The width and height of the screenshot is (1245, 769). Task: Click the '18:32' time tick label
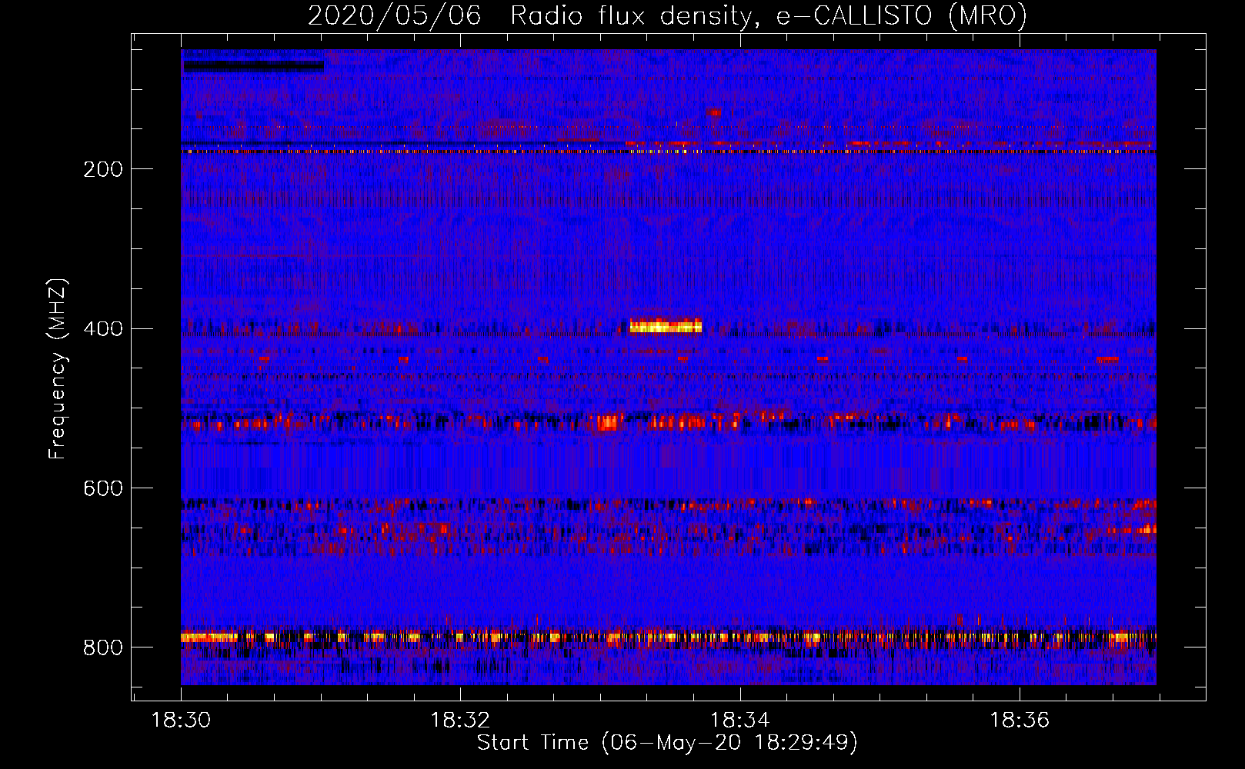pos(460,721)
